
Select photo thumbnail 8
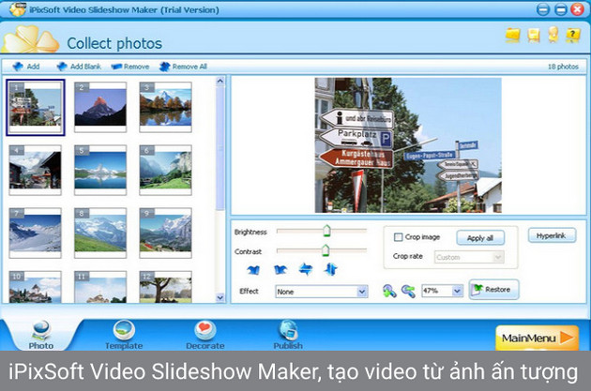coord(100,233)
